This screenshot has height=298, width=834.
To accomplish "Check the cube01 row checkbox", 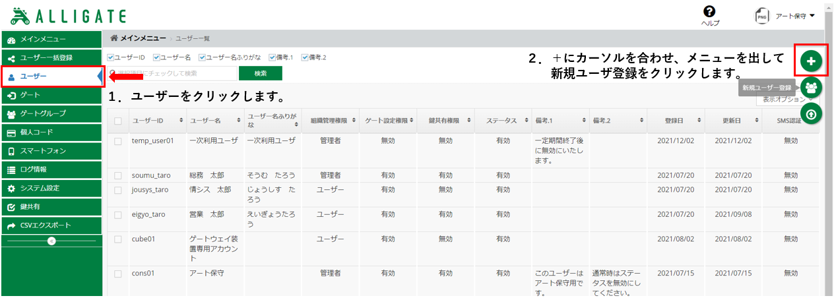I will tap(117, 239).
